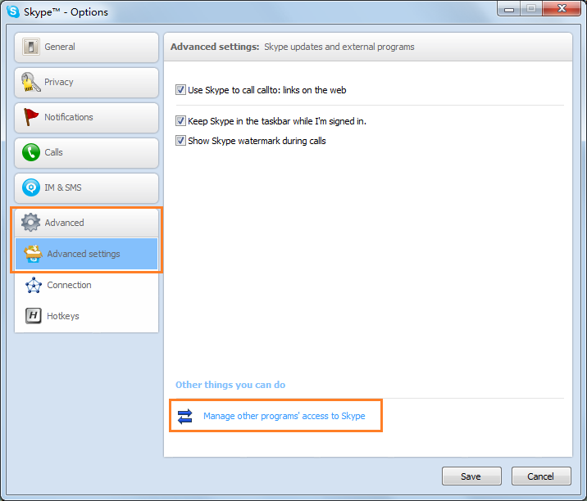Uncheck Use Skype to call callto: links
Image resolution: width=587 pixels, height=501 pixels.
180,90
